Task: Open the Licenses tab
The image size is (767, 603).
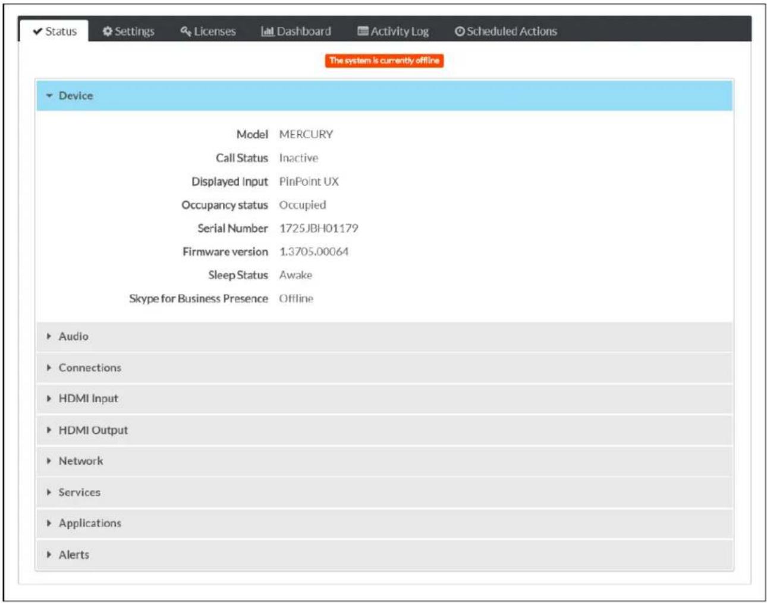Action: (208, 31)
